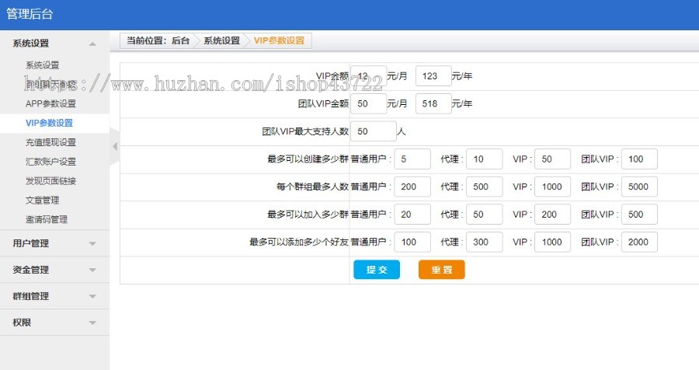Click the 团队VIP最大支持人数 label
The height and width of the screenshot is (370, 699).
[x=305, y=131]
